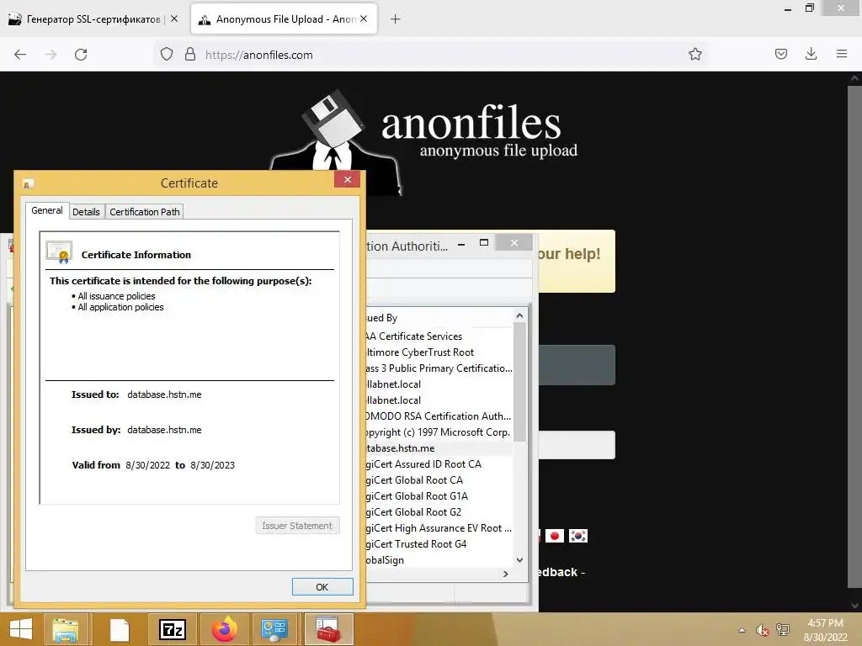Click the browser forward arrow
Screen dimensions: 862x646
pos(51,55)
